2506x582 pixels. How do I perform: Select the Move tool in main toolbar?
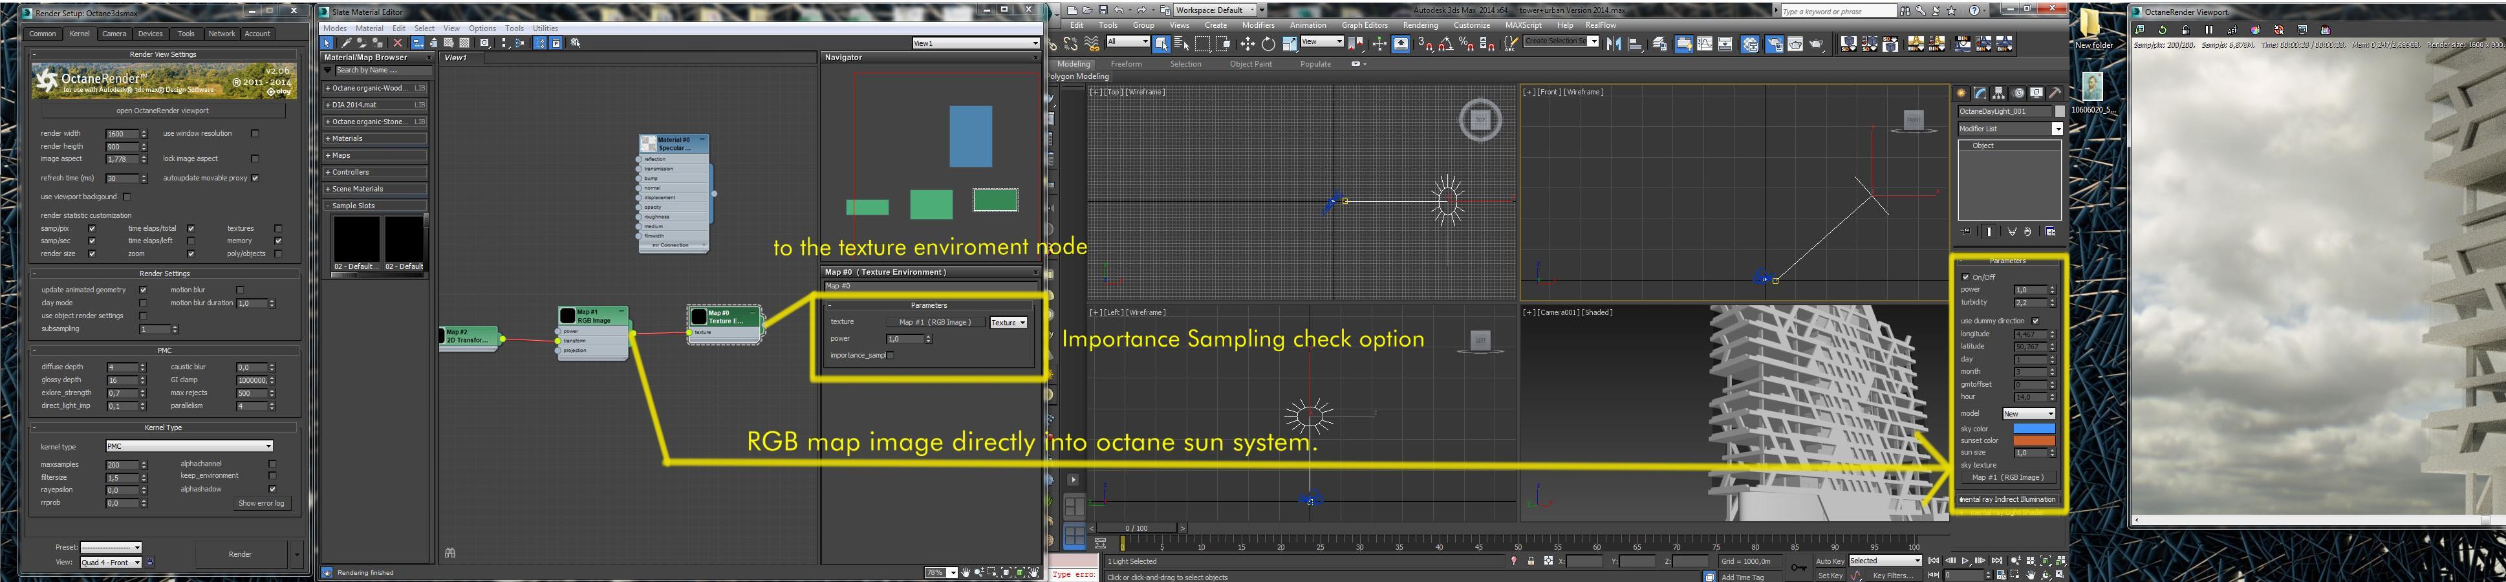1247,45
